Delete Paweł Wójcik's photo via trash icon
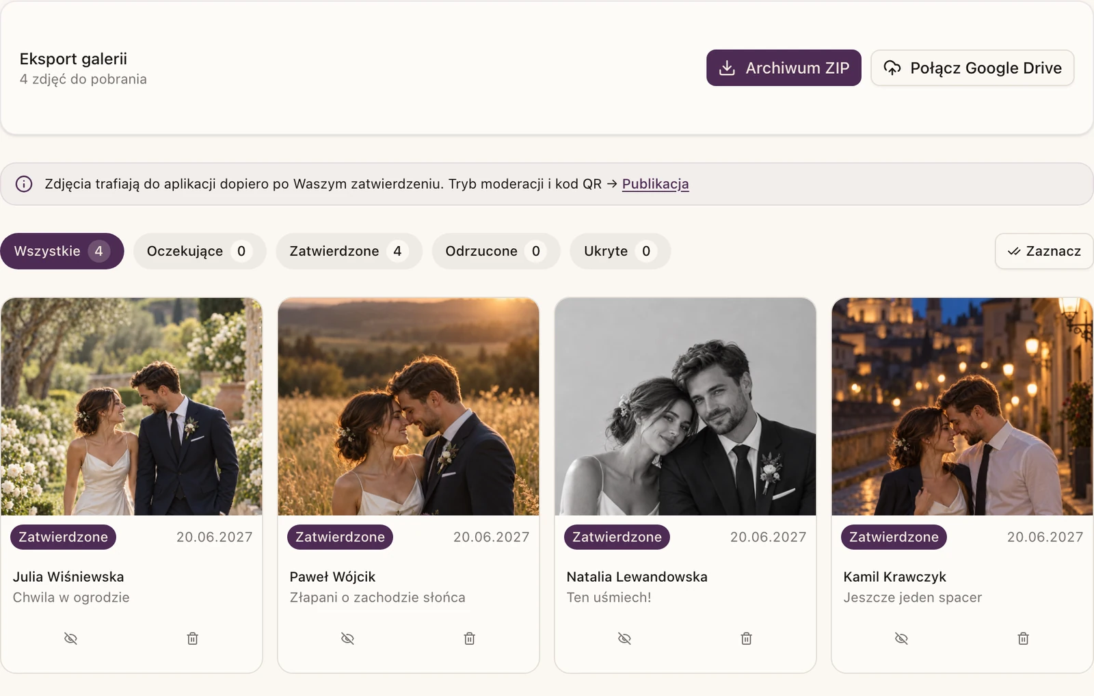 pos(470,639)
